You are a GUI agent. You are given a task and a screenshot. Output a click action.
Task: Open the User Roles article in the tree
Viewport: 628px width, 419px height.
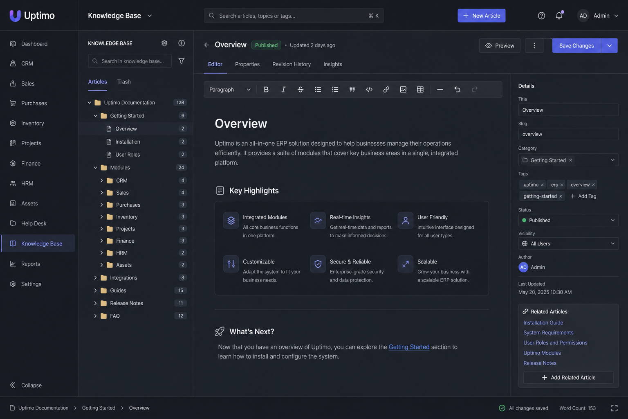[x=135, y=155]
